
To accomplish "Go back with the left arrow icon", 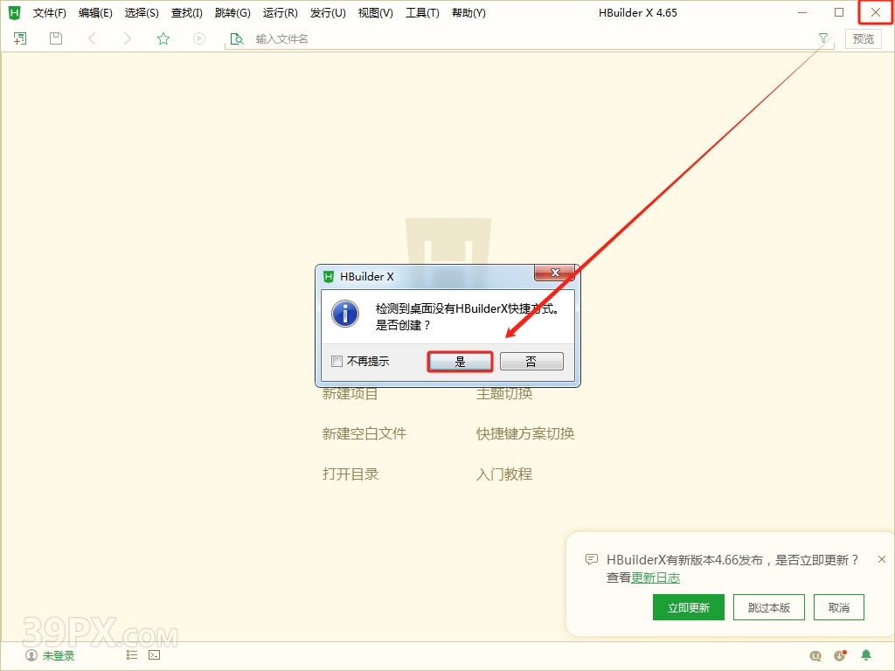I will 92,38.
